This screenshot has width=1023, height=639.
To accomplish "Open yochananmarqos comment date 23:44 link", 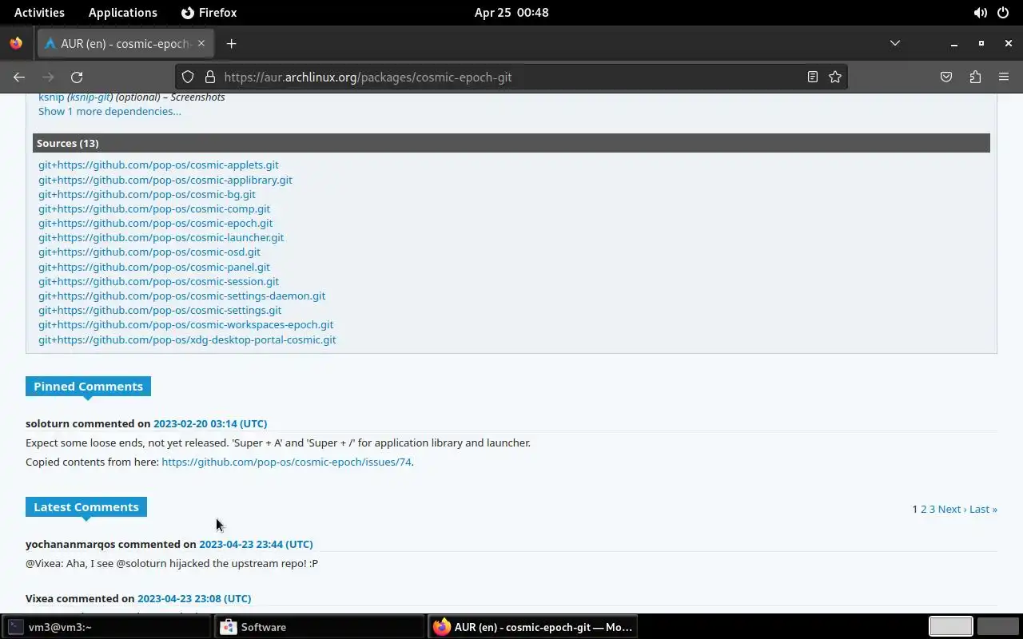I will point(256,544).
